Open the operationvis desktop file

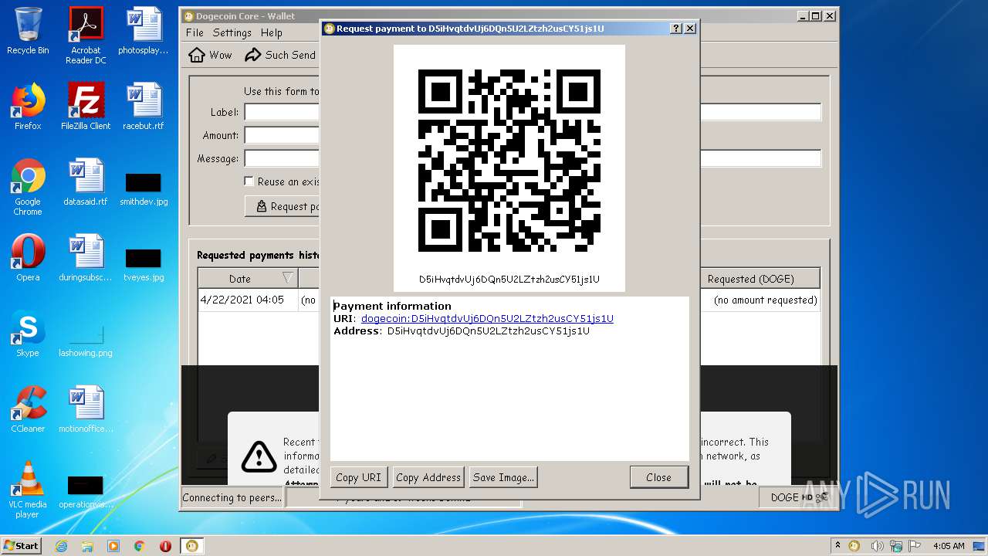[86, 492]
